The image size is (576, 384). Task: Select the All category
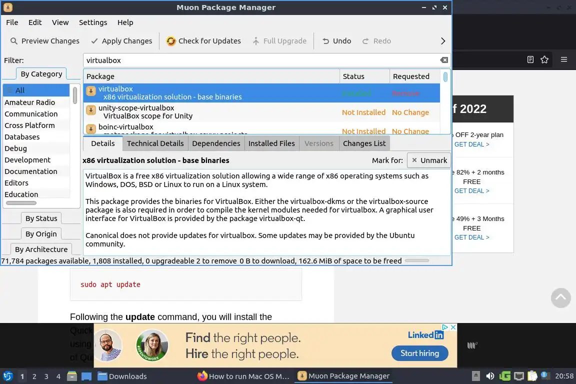36,90
